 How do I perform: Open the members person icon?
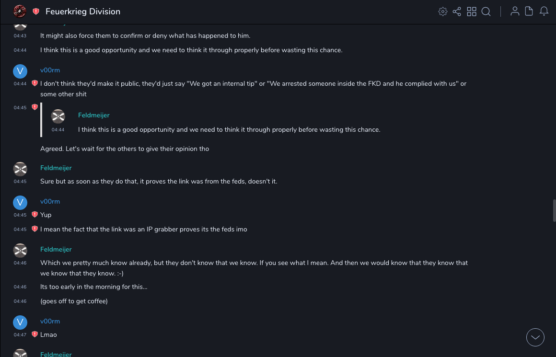[515, 12]
